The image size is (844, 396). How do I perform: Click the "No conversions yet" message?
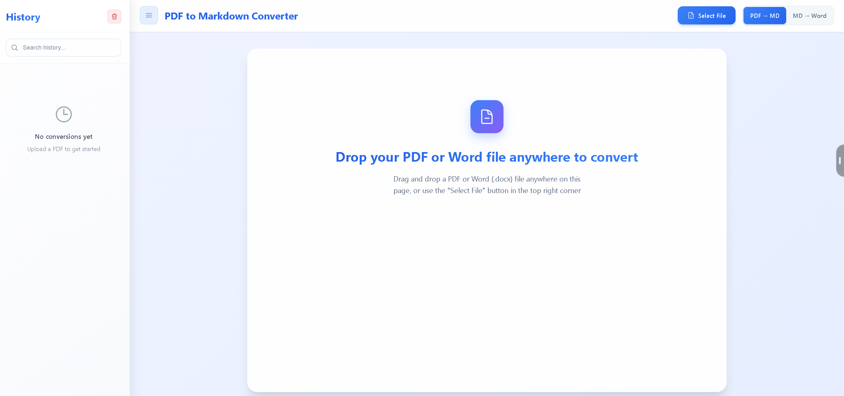coord(63,137)
